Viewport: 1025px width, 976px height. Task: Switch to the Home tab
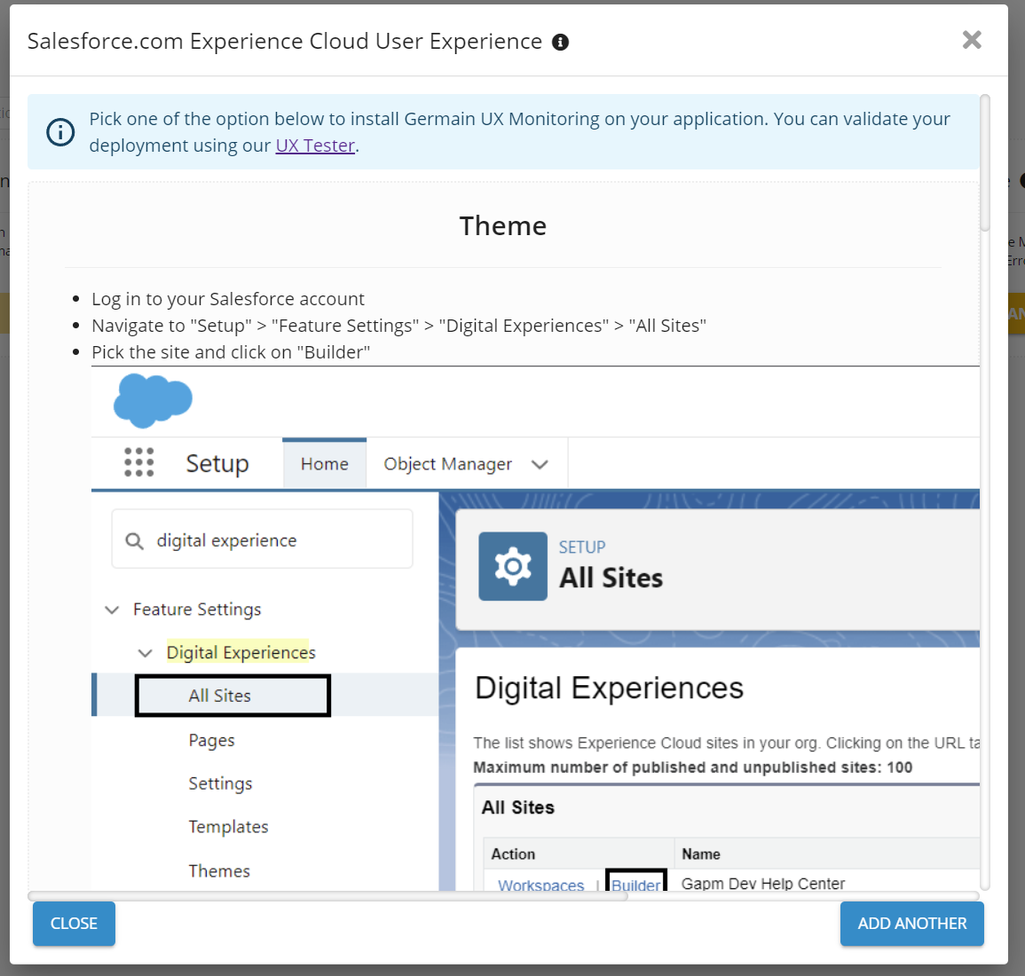[324, 464]
